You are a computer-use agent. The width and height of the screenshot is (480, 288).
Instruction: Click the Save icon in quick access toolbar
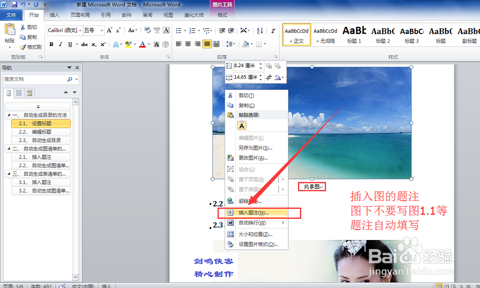pyautogui.click(x=14, y=5)
